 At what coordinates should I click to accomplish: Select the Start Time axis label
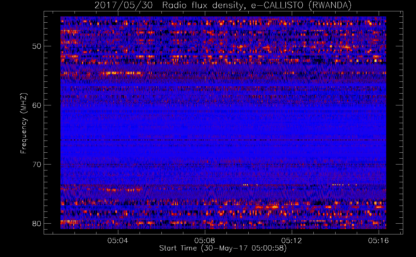click(x=223, y=248)
